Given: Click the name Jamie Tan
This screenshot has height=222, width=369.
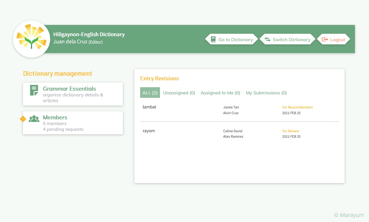Looking at the screenshot, I should (x=231, y=107).
